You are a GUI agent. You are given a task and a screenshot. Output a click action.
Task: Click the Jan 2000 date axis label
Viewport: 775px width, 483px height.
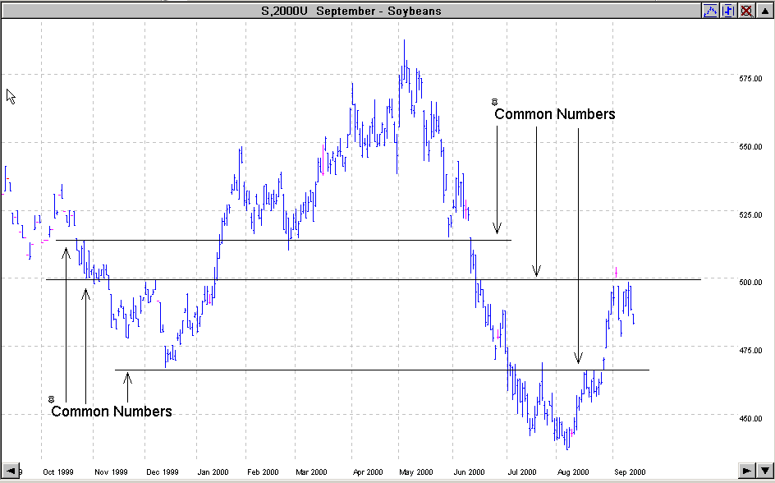coord(213,472)
